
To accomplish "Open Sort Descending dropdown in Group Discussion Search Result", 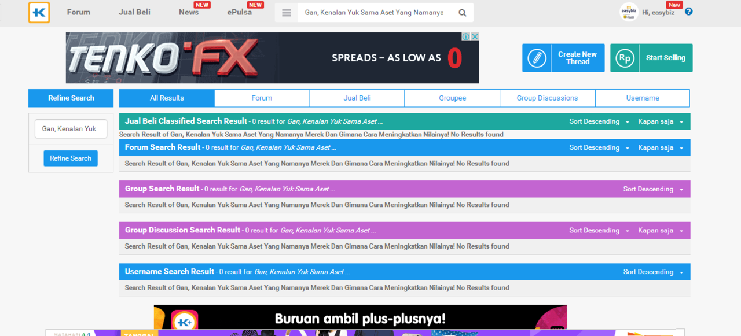I will (x=599, y=231).
